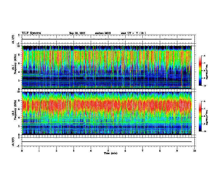This screenshot has height=169, width=219.
Task: Click the "9" minute tick label
Action: click(x=177, y=151)
